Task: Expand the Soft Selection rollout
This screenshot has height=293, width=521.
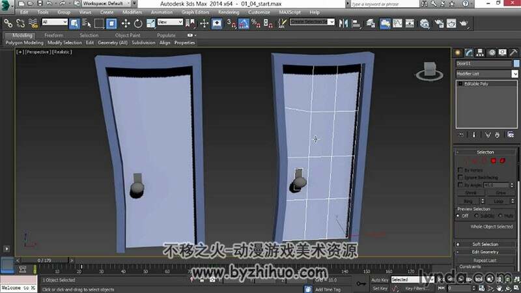Action: tap(485, 244)
